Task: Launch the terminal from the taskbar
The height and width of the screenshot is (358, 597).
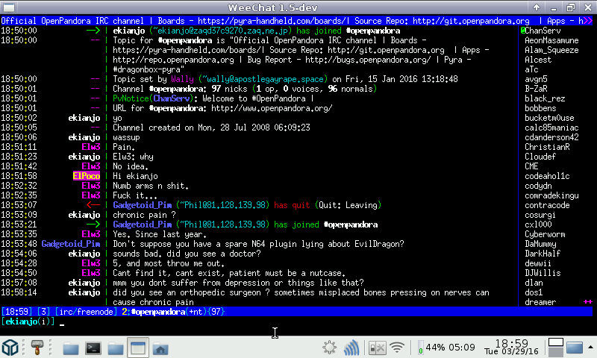Action: [94, 348]
